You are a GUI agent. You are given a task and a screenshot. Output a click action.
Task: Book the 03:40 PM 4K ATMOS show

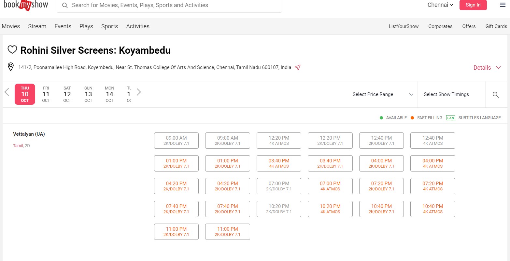click(279, 163)
